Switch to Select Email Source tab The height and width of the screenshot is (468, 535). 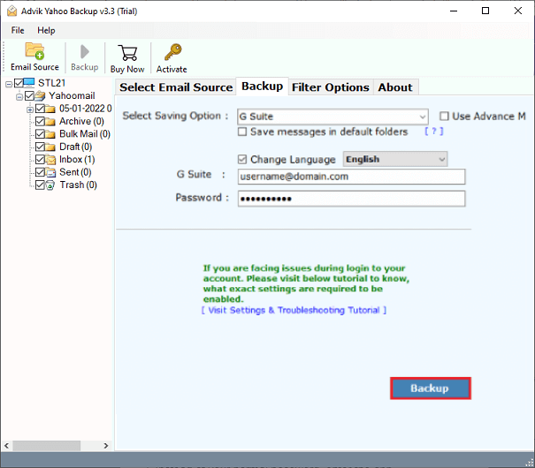tap(176, 87)
